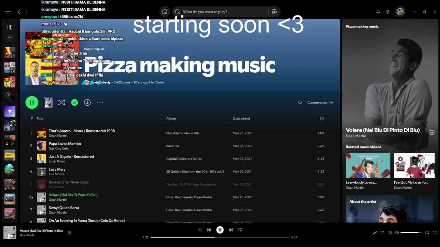This screenshot has width=440, height=247.
Task: Open album link Ballerina
Action: tap(172, 146)
